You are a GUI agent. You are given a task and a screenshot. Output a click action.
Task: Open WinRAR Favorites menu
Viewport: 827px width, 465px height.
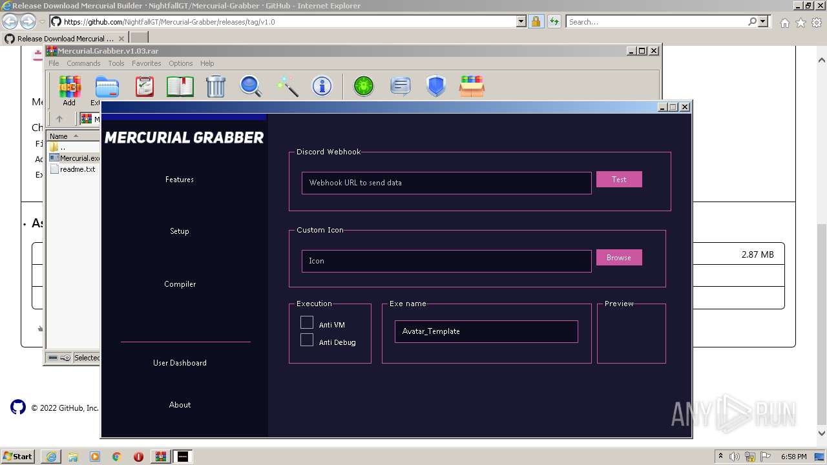147,63
